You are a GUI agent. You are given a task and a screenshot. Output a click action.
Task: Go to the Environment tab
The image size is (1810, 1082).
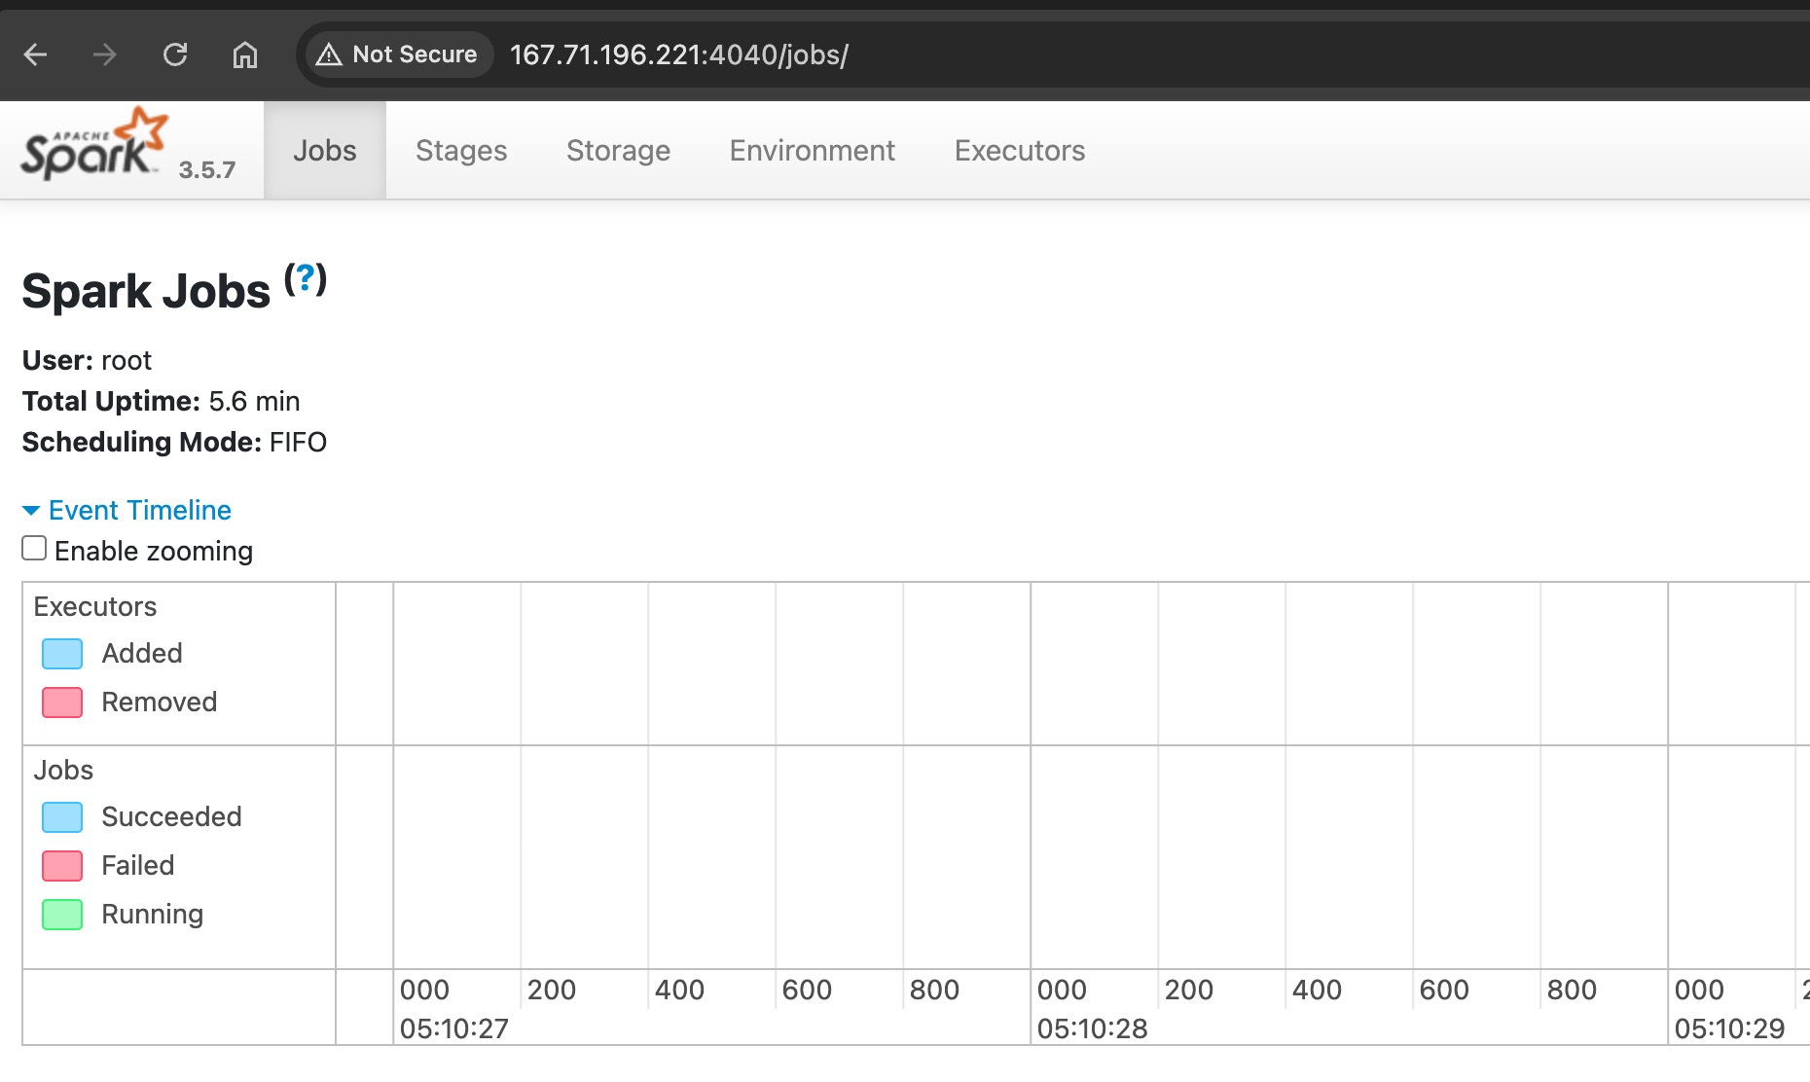(x=812, y=151)
